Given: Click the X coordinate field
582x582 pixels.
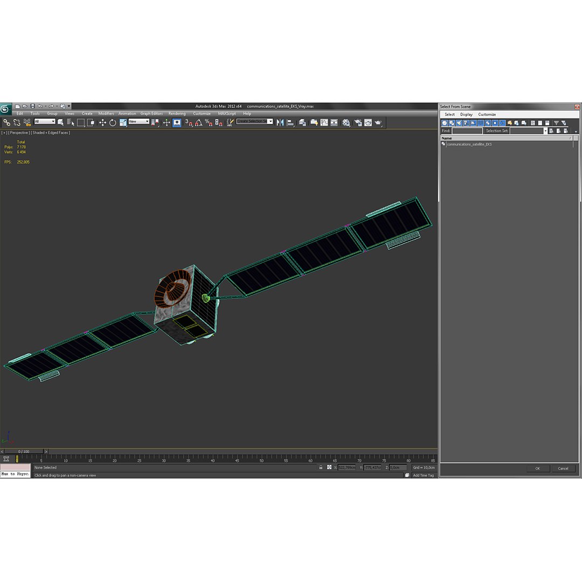Looking at the screenshot, I should tap(347, 468).
